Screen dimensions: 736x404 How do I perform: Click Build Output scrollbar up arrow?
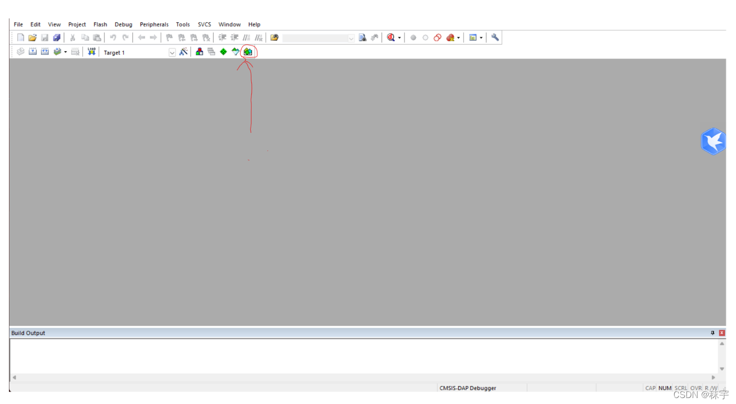722,344
